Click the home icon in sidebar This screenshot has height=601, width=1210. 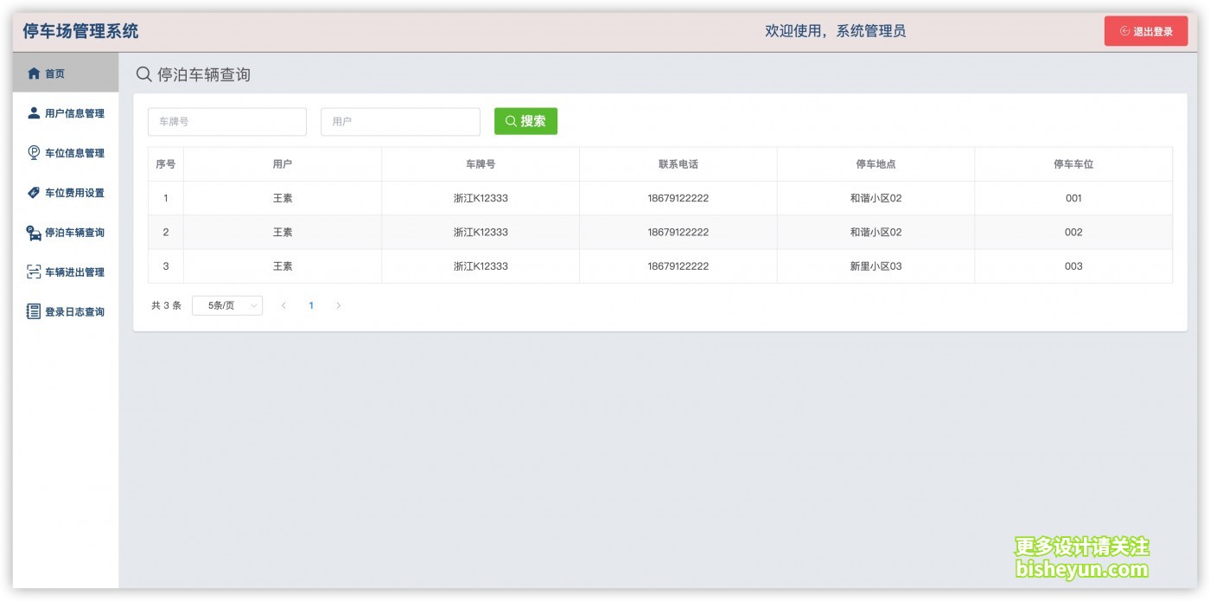(34, 74)
